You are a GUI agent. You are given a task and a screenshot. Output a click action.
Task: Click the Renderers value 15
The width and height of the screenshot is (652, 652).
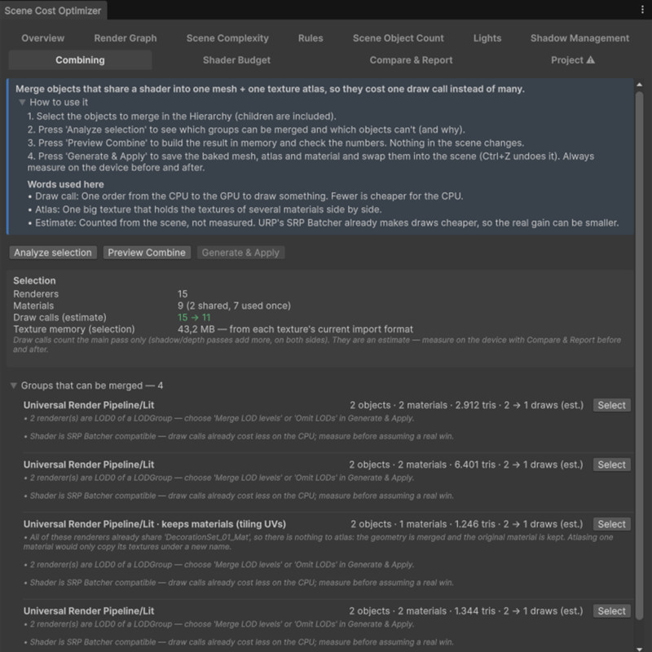coord(183,294)
